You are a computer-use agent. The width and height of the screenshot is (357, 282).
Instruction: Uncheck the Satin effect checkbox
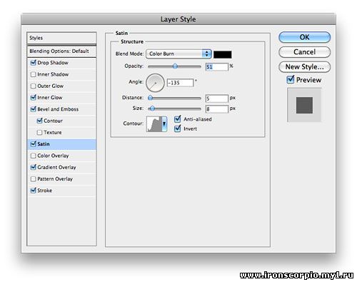tap(34, 144)
